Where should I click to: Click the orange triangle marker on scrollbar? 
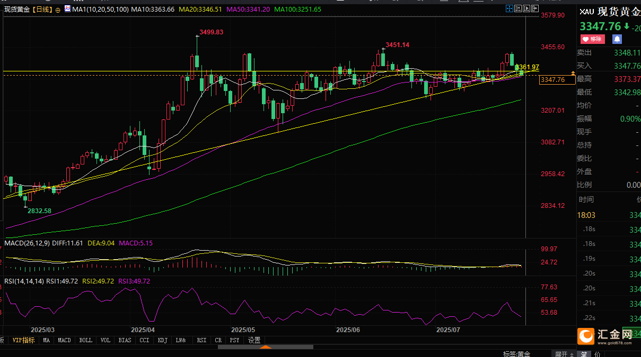point(266,347)
